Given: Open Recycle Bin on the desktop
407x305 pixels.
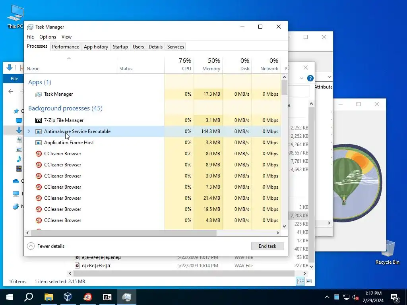Looking at the screenshot, I should (x=387, y=252).
